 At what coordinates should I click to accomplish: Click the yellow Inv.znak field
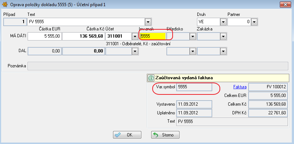click(153, 37)
